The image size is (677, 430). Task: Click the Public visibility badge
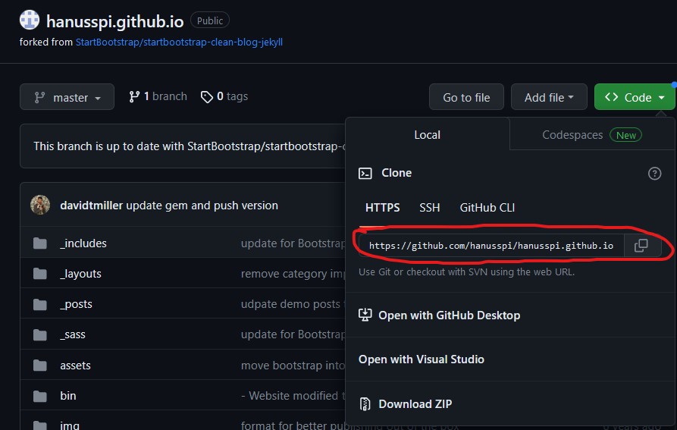tap(210, 20)
